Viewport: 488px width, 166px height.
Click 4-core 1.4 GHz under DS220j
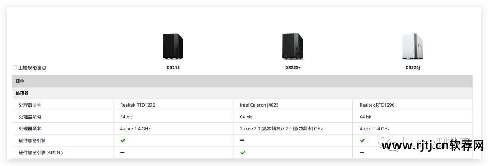[375, 129]
